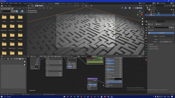Click the viewport pan hand icon
Viewport: 175px width, 98px height.
[142, 21]
